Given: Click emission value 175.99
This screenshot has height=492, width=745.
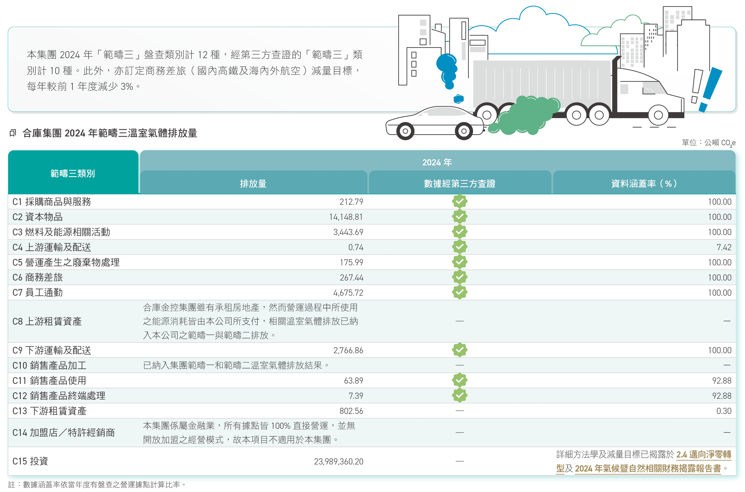Looking at the screenshot, I should pos(351,262).
